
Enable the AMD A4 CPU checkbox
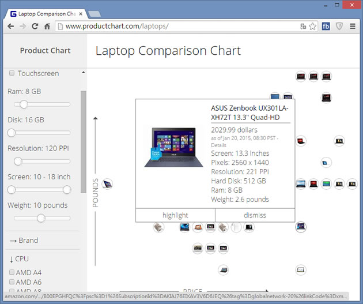pyautogui.click(x=12, y=272)
